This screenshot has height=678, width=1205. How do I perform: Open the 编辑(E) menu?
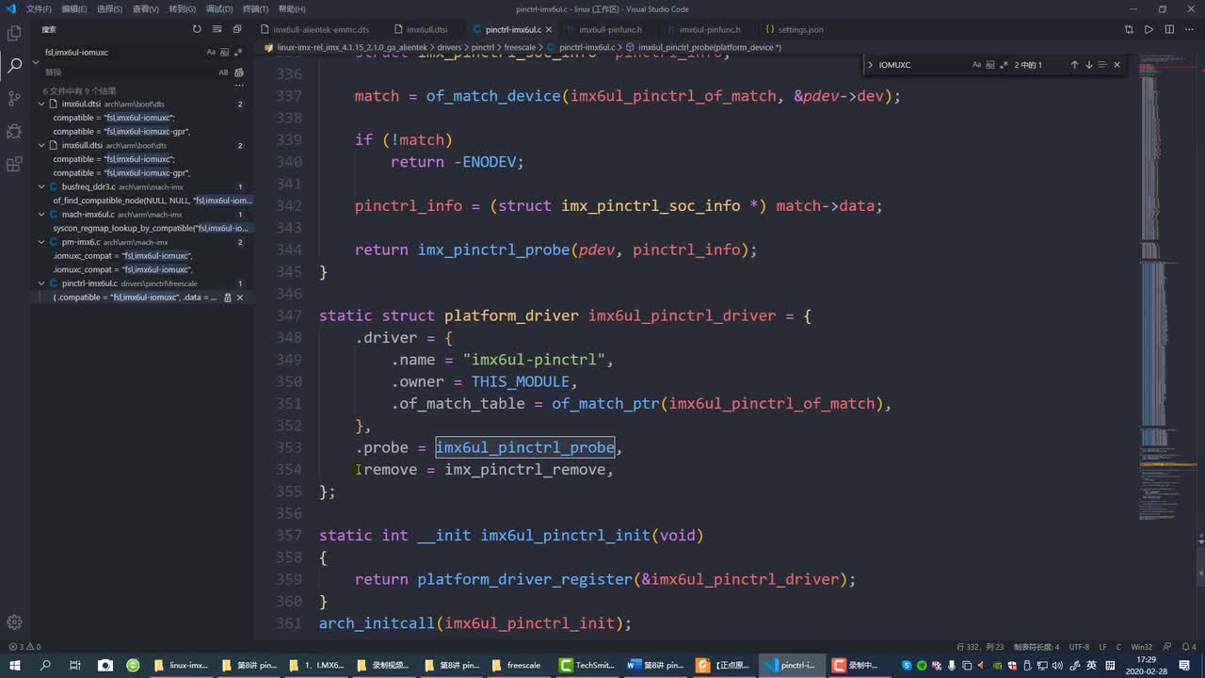tap(73, 8)
